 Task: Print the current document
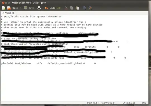39,8
